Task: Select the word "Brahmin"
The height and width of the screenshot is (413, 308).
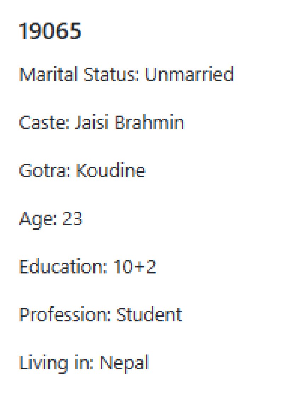Action: pyautogui.click(x=149, y=123)
